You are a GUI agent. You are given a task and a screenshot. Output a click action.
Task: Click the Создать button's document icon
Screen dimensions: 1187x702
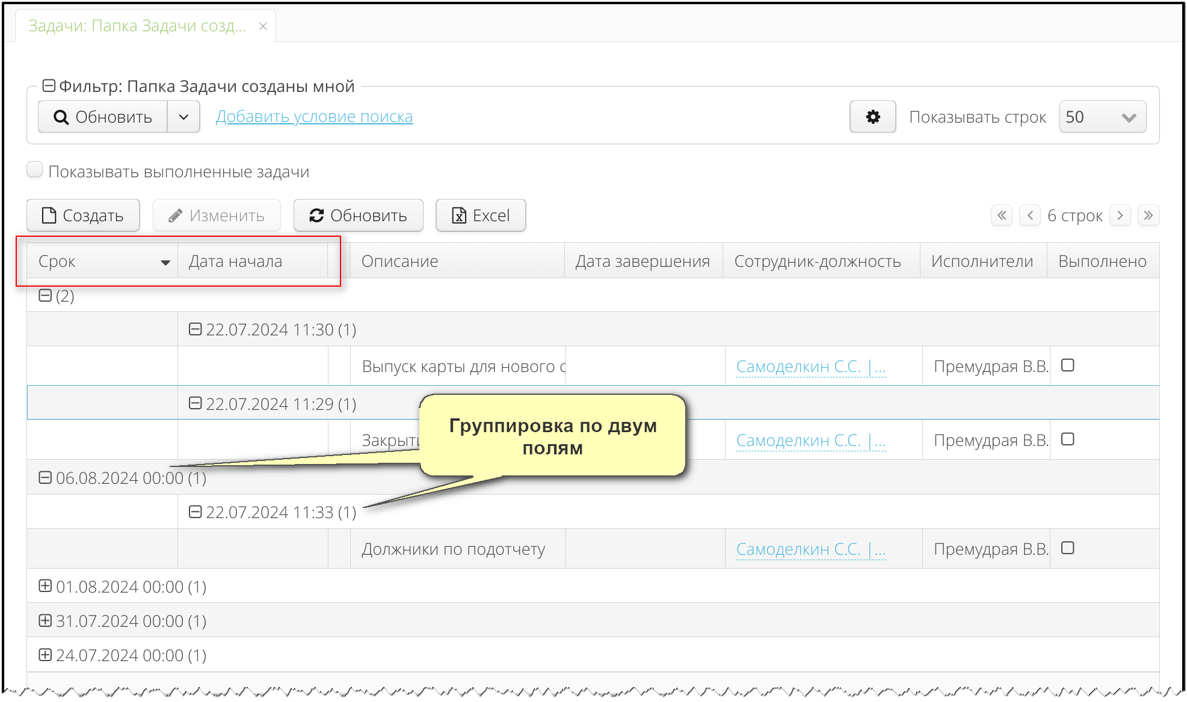coord(48,215)
